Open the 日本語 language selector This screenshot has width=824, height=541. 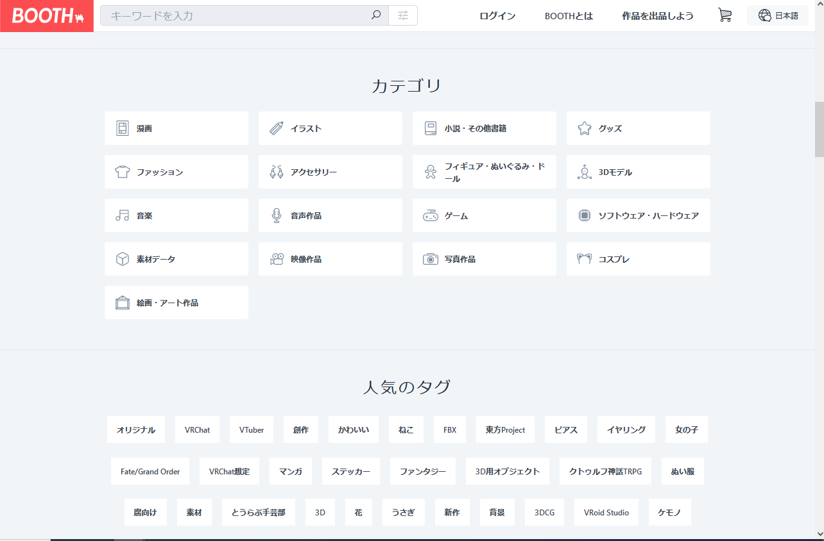pos(778,15)
